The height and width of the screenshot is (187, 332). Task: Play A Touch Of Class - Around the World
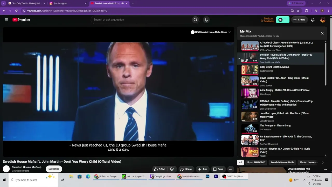pyautogui.click(x=281, y=46)
